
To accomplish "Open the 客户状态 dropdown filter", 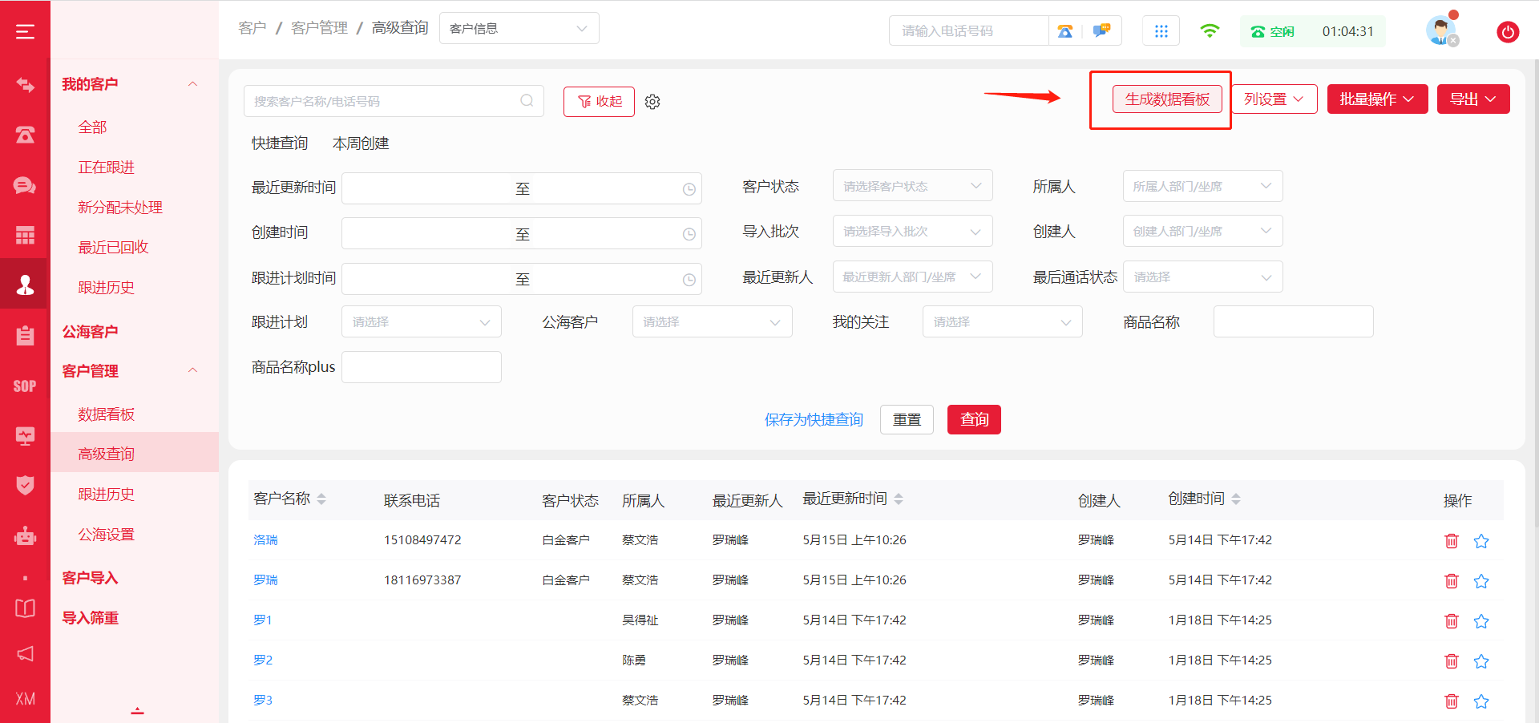I will [912, 186].
